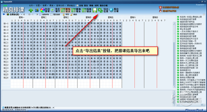Open the 场地课表 view
The height and width of the screenshot is (112, 207).
[x=86, y=10]
